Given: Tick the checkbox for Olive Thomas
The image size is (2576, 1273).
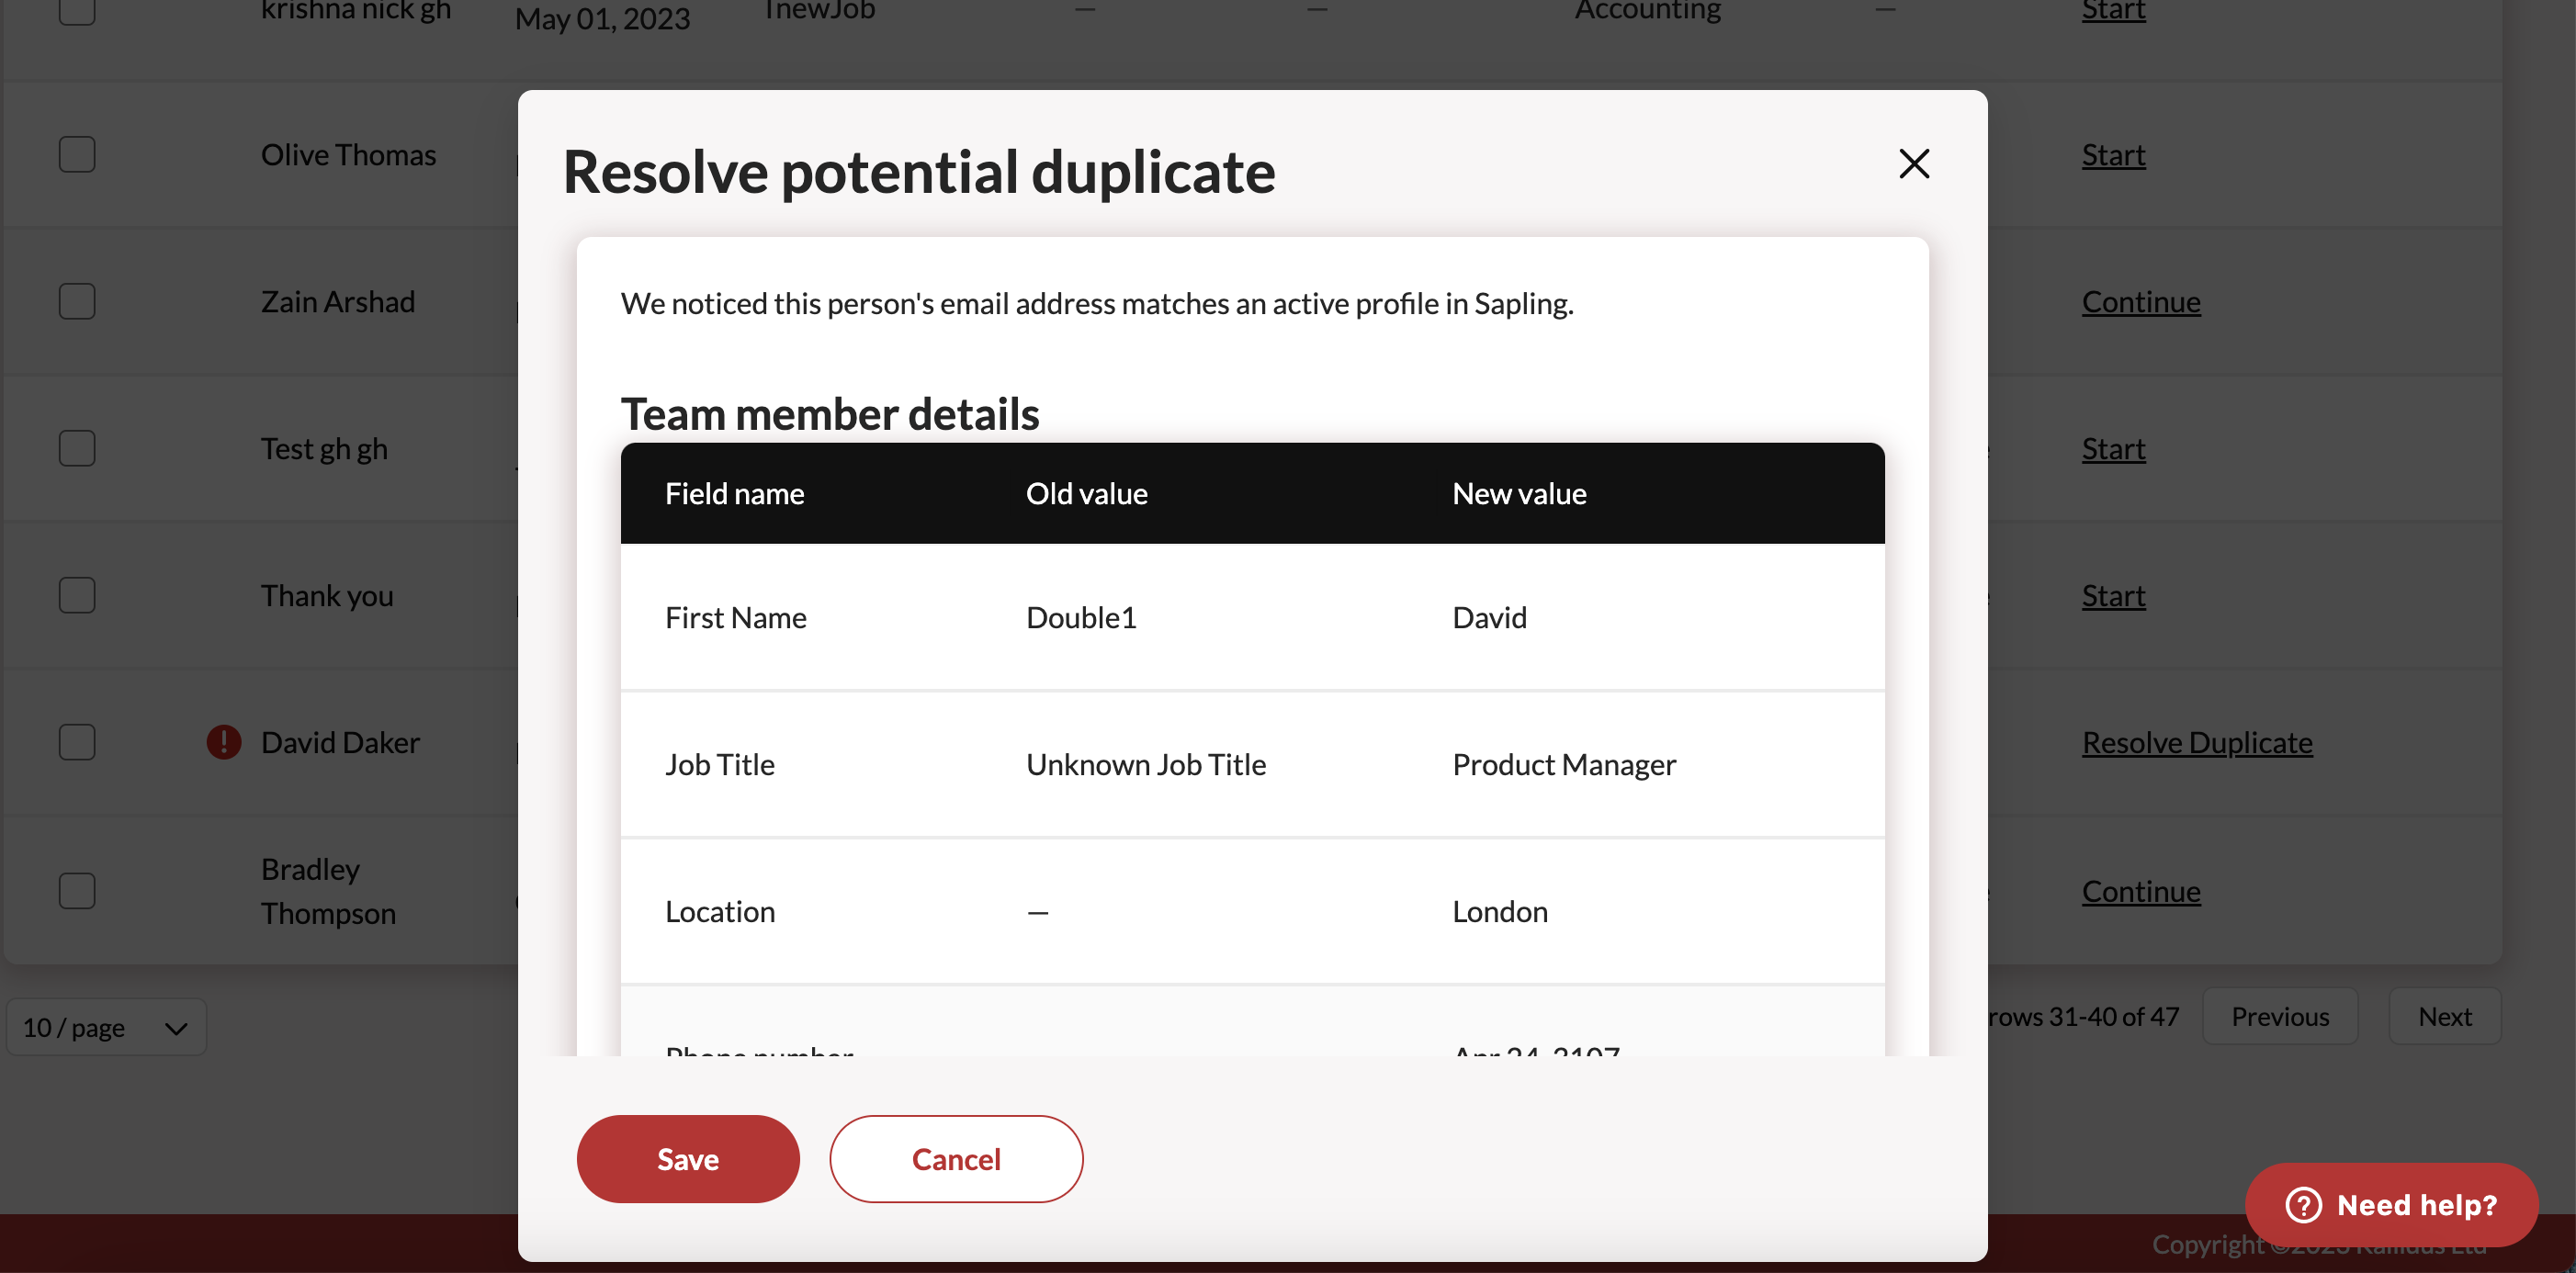Looking at the screenshot, I should pos(77,155).
